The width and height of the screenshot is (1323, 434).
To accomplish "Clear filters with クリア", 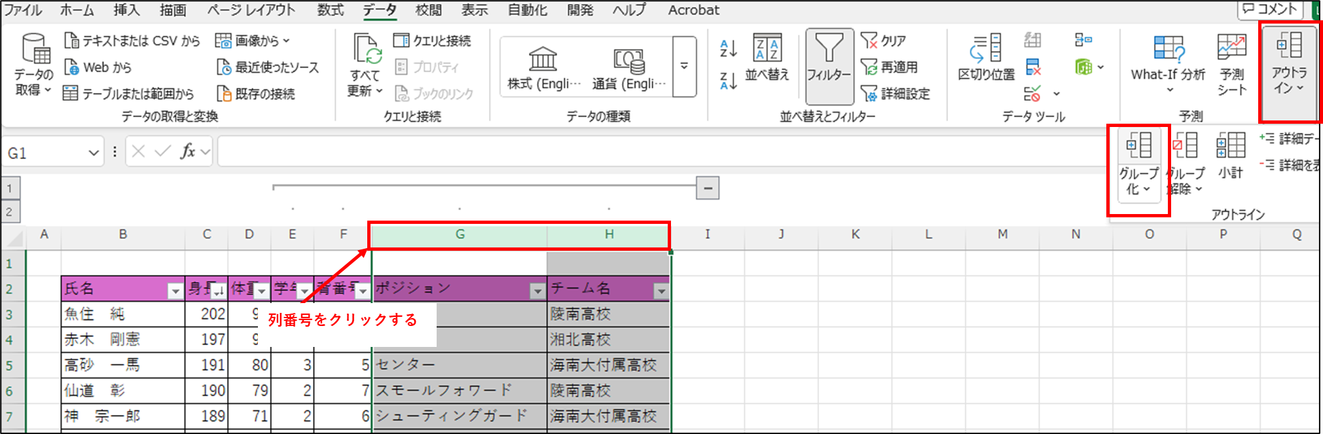I will (884, 41).
